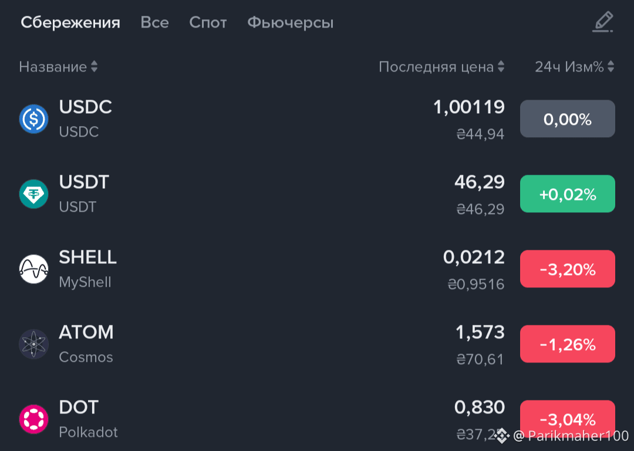Viewport: 634px width, 451px height.
Task: Sort by 24ч Изм% arrows
Action: click(611, 67)
